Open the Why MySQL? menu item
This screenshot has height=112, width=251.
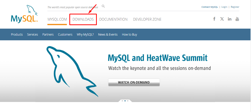pyautogui.click(x=85, y=35)
